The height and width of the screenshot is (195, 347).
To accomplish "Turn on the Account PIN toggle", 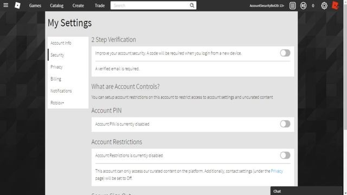I will click(285, 124).
